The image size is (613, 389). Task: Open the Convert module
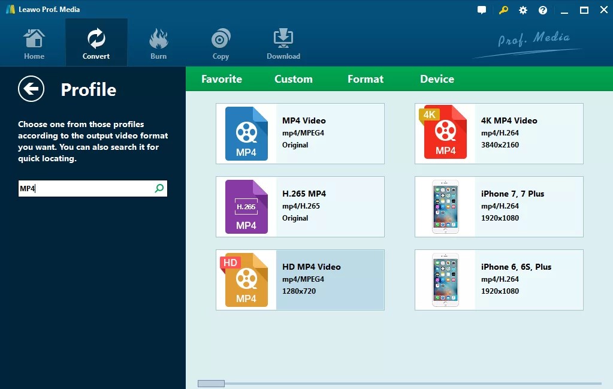tap(96, 42)
